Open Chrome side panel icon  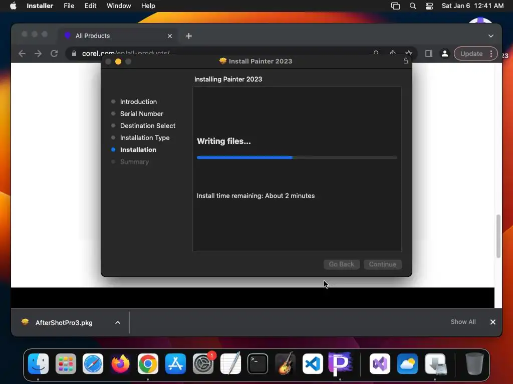coord(429,53)
